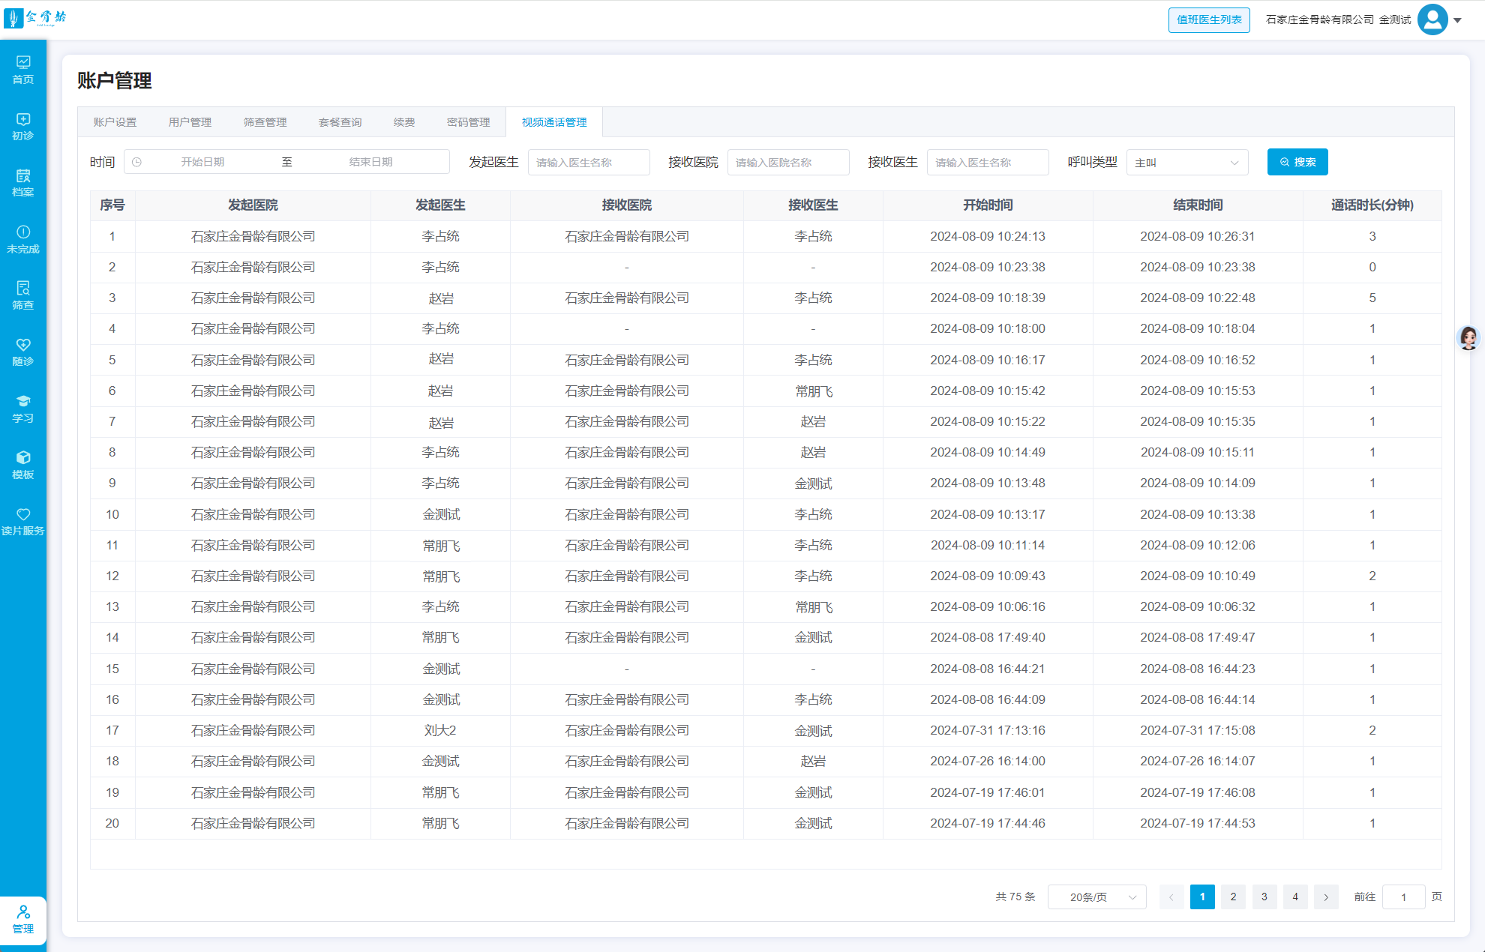Open 筛查 screening in the sidebar
The width and height of the screenshot is (1485, 952).
coord(23,296)
